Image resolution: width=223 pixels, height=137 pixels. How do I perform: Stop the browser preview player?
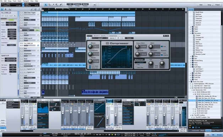point(193,127)
